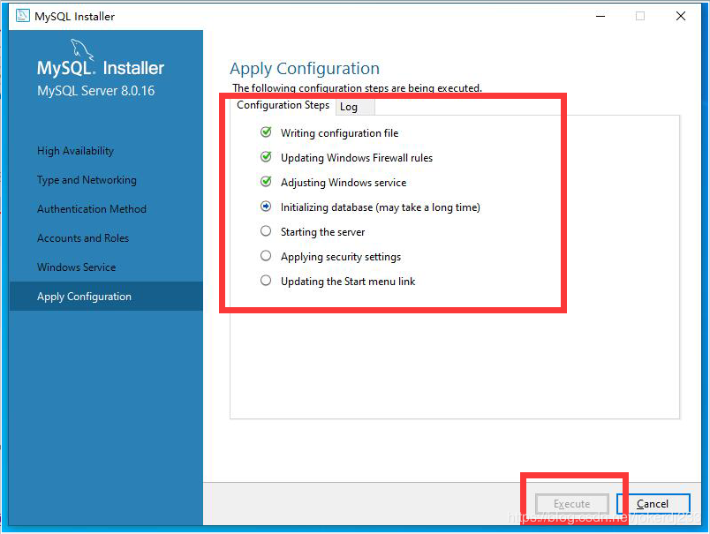Click the MySQL dolphin logo
Image resolution: width=710 pixels, height=534 pixels.
click(x=82, y=49)
